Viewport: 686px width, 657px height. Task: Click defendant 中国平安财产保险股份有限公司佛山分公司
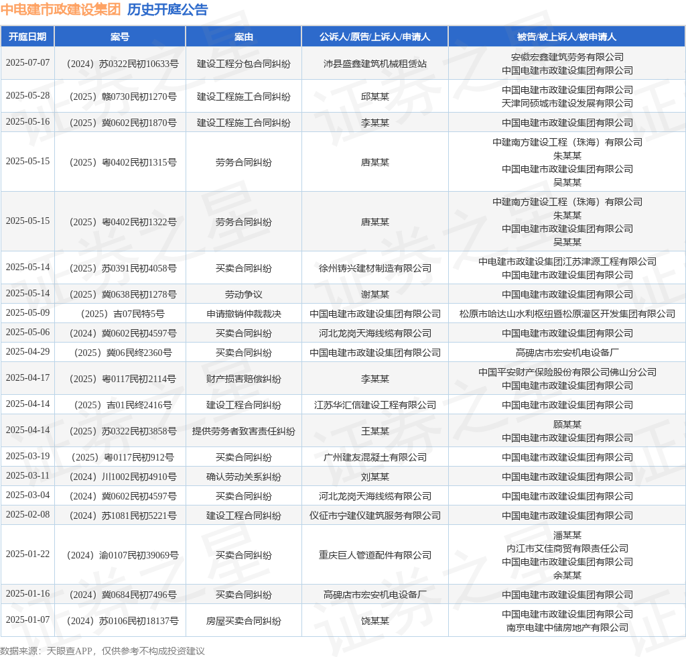[567, 372]
